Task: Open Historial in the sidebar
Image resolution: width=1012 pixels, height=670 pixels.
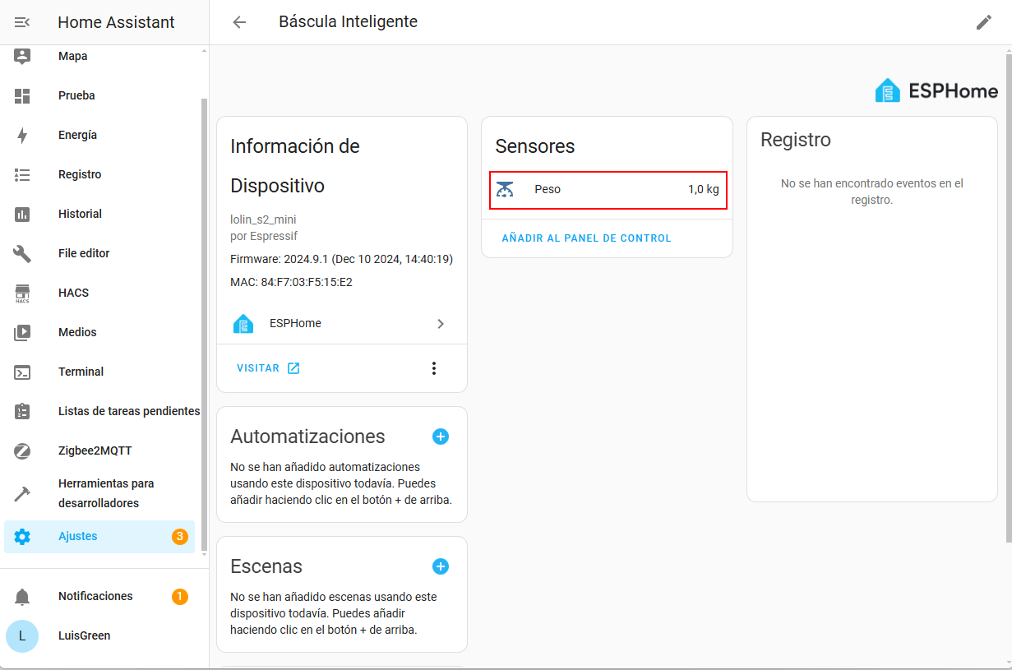Action: click(x=80, y=214)
